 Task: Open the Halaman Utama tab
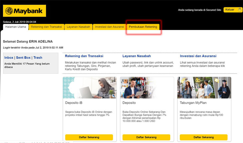pos(16,27)
